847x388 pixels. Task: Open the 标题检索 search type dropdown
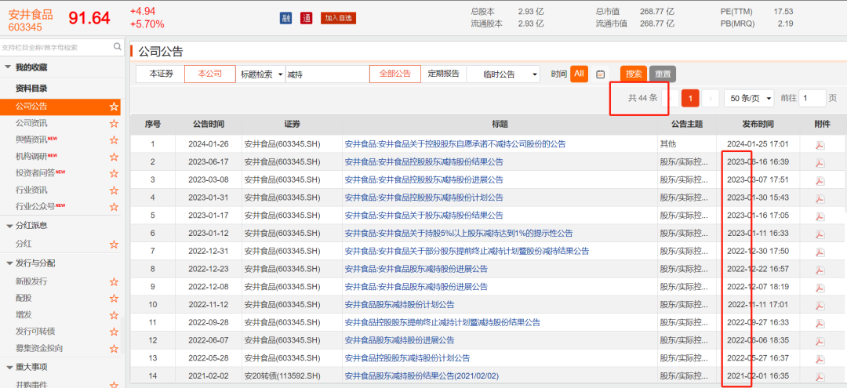[262, 74]
